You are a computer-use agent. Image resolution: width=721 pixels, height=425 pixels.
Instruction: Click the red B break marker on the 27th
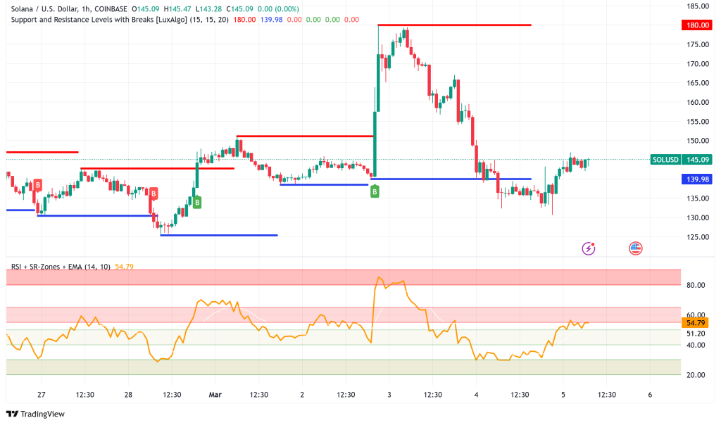tap(38, 185)
